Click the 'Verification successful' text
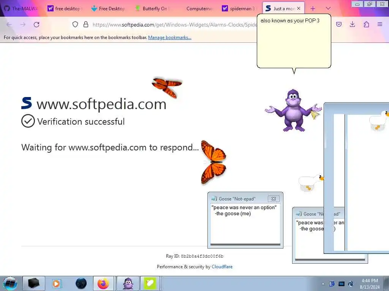The width and height of the screenshot is (389, 291). (81, 122)
